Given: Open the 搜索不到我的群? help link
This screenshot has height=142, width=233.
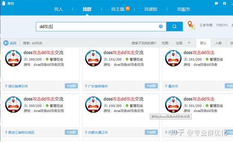Looking at the screenshot, I should 144,43.
